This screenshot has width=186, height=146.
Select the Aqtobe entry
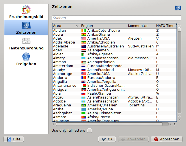pyautogui.click(x=59, y=101)
